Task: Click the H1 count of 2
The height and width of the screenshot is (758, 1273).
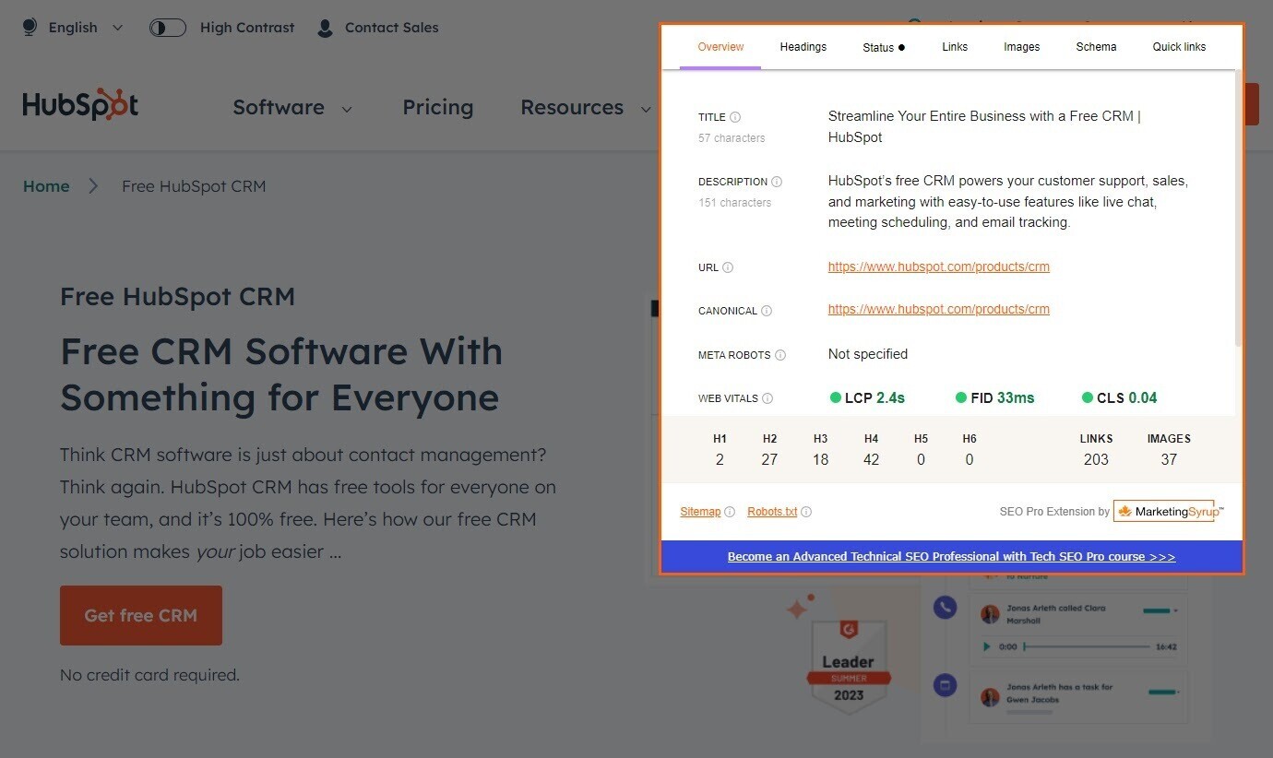Action: 720,459
